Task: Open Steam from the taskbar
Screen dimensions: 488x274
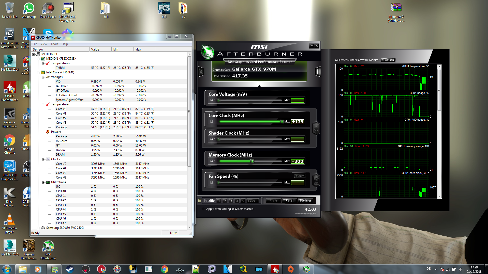Action: (x=69, y=269)
